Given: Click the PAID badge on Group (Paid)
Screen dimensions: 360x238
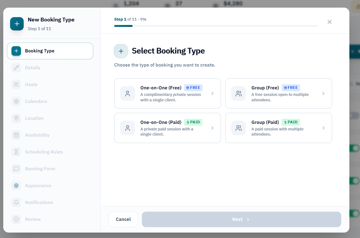Looking at the screenshot, I should point(291,122).
